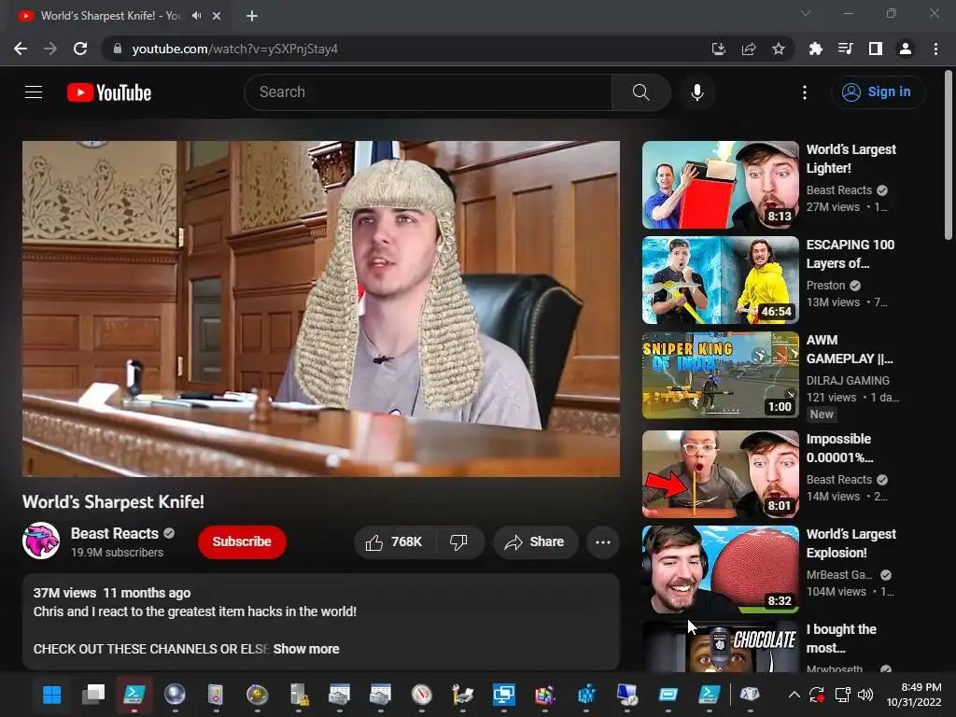Click the search magnifier button
The width and height of the screenshot is (956, 717).
click(x=640, y=92)
